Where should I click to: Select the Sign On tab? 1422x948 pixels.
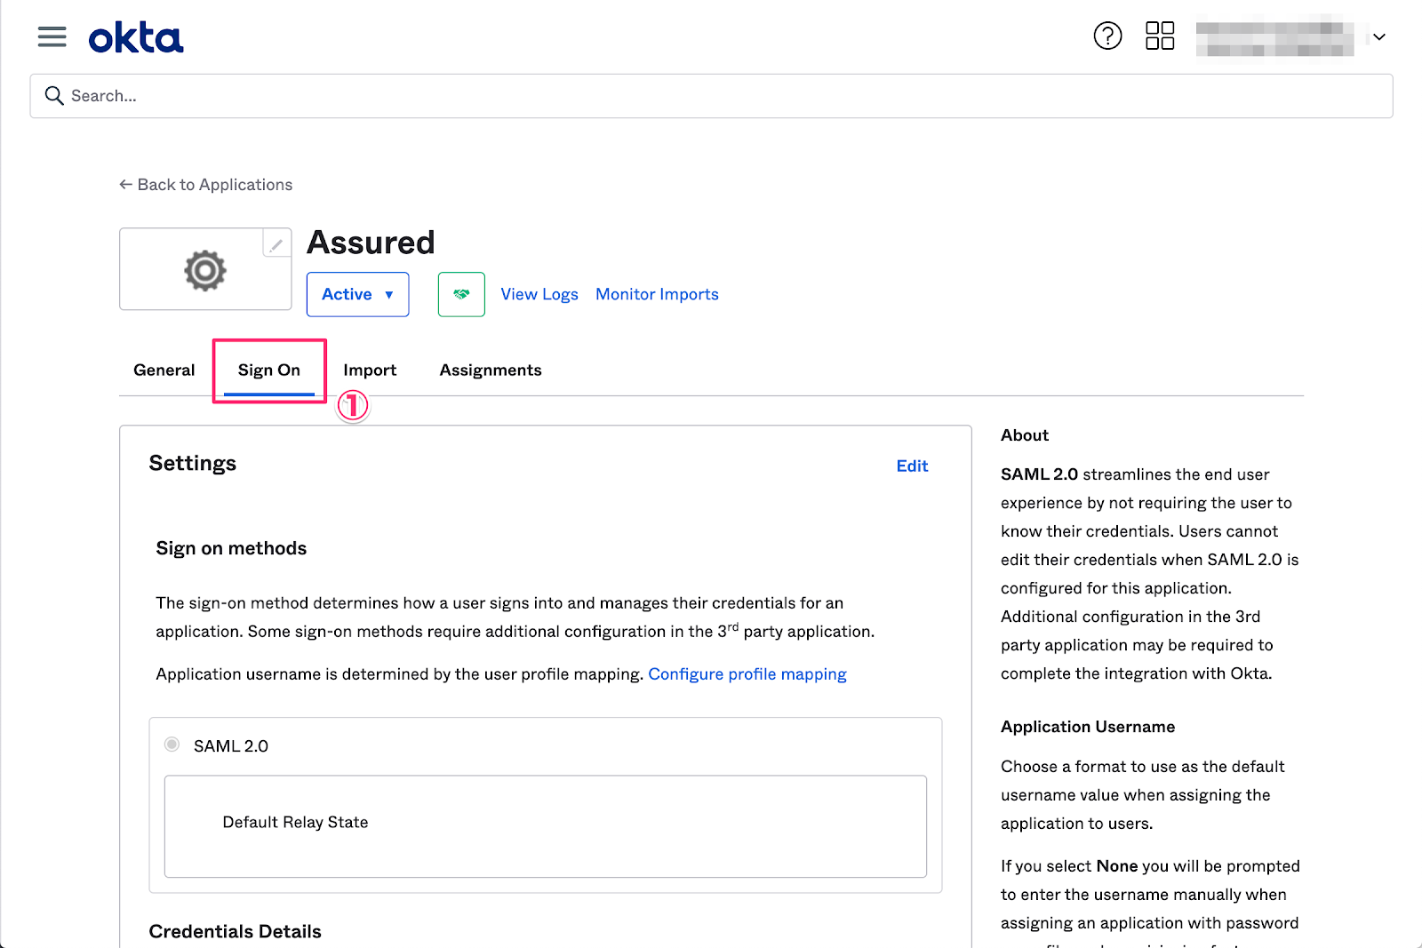[269, 370]
